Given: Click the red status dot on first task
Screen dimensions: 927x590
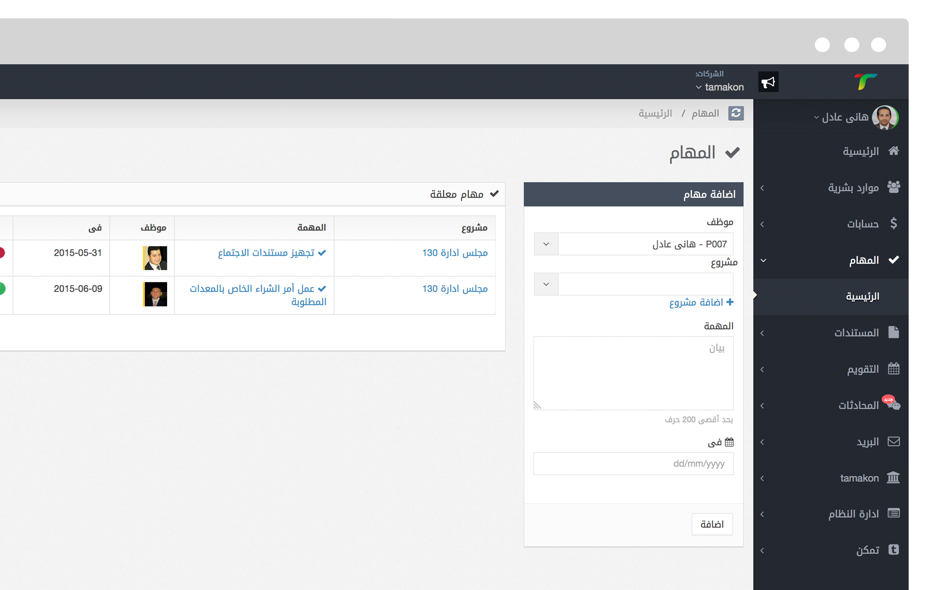Looking at the screenshot, I should pos(2,253).
